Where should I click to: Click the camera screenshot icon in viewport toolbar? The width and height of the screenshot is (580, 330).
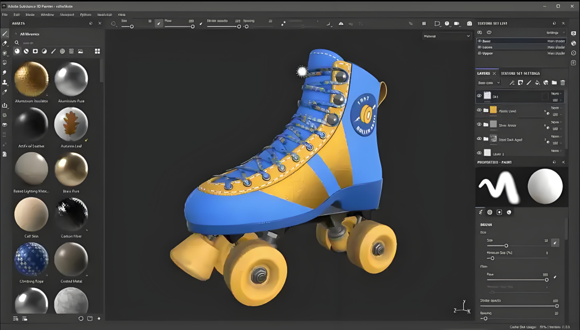[x=469, y=24]
